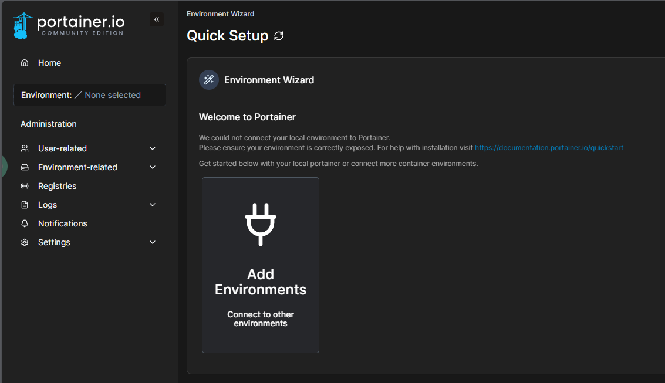Click the Registries broadcast icon

(x=25, y=186)
